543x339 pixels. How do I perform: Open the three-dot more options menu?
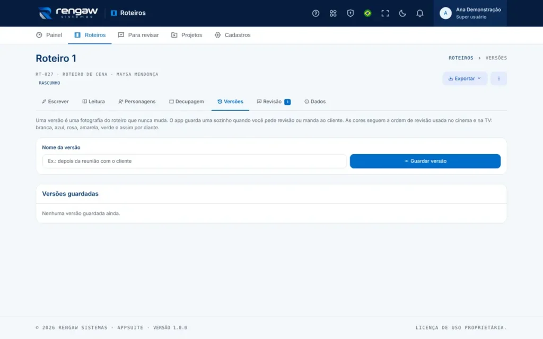coord(498,78)
